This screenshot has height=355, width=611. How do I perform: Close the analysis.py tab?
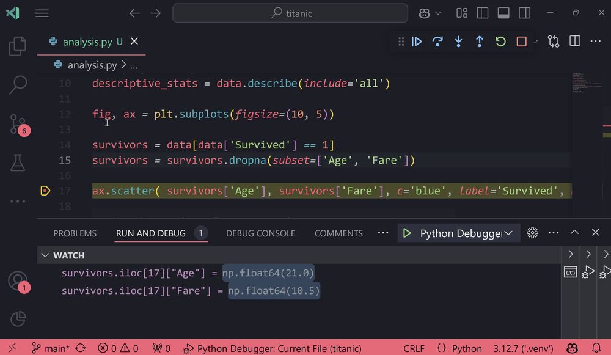pos(134,42)
